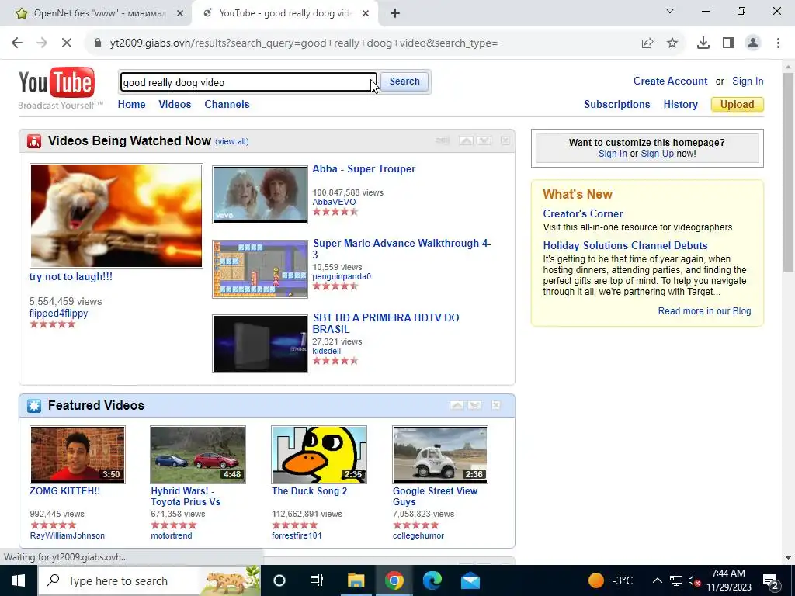
Task: Click the network tray icon
Action: [x=676, y=580]
